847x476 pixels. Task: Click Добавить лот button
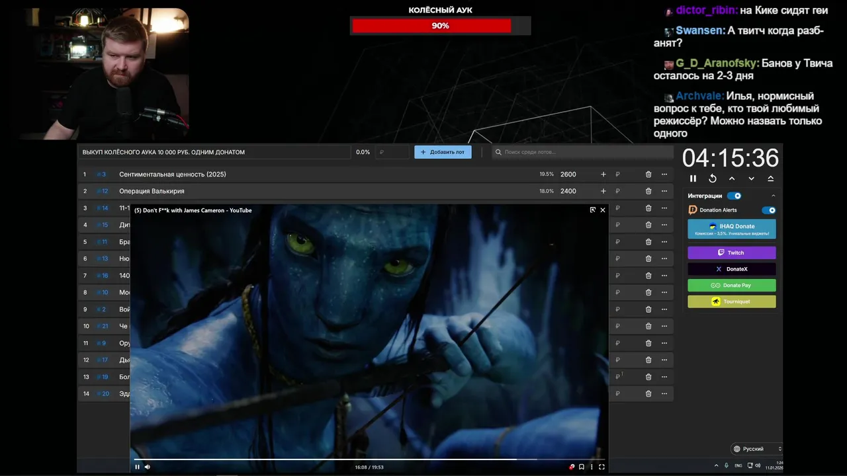pos(443,152)
